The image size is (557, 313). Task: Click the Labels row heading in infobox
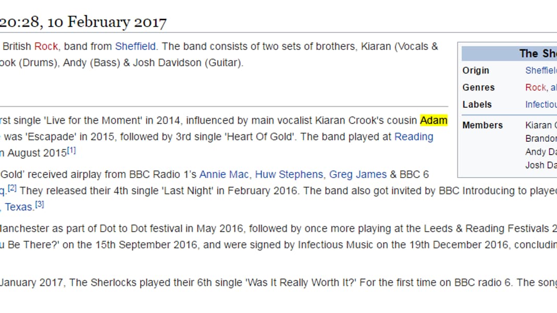[477, 104]
